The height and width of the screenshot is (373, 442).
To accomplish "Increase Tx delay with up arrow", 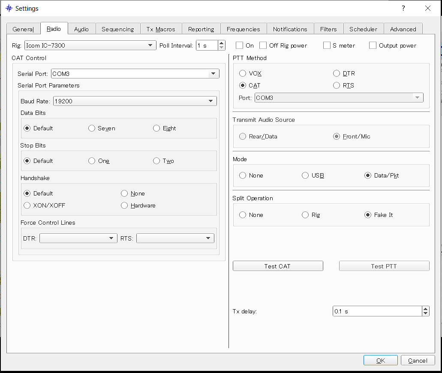I will click(x=426, y=309).
